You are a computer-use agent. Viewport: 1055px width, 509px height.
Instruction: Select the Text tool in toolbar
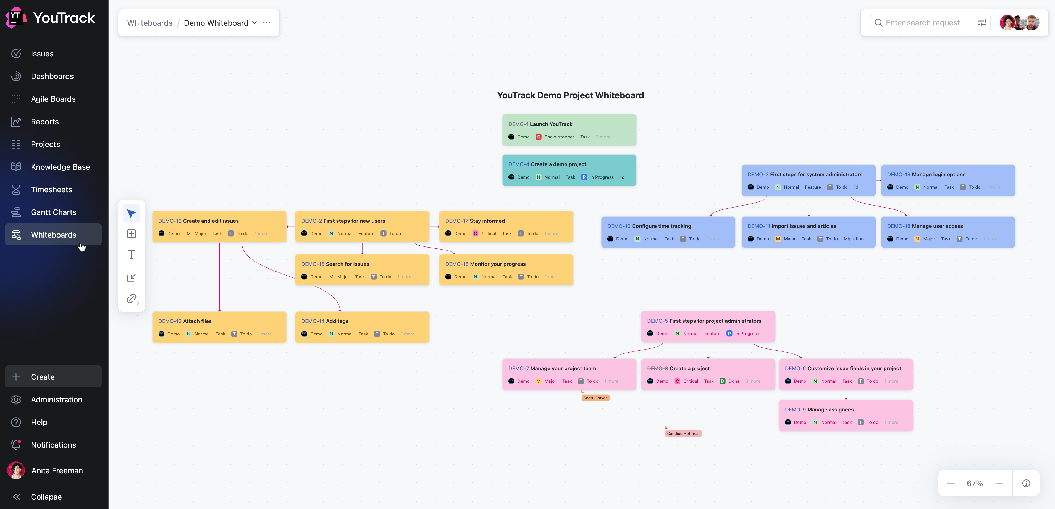pyautogui.click(x=132, y=254)
